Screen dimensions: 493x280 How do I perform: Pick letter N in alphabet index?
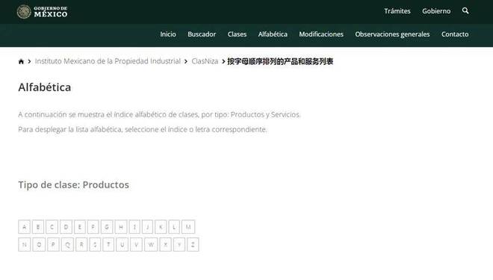coord(24,244)
